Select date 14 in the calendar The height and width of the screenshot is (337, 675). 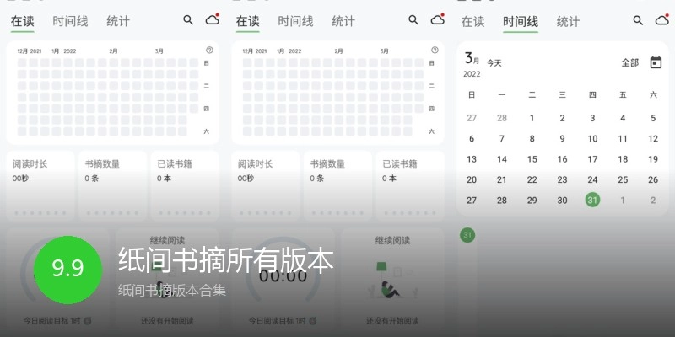tap(502, 159)
